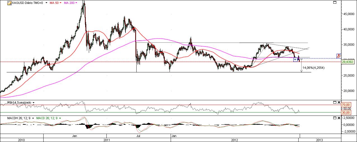Click the RSI 50,00 axis label
The image size is (357, 142).
coord(347,109)
